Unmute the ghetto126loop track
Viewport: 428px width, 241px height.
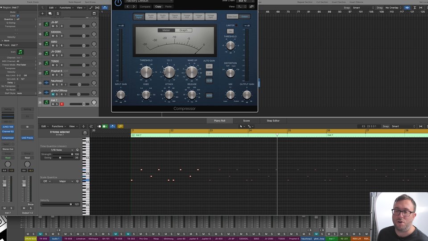(53, 94)
